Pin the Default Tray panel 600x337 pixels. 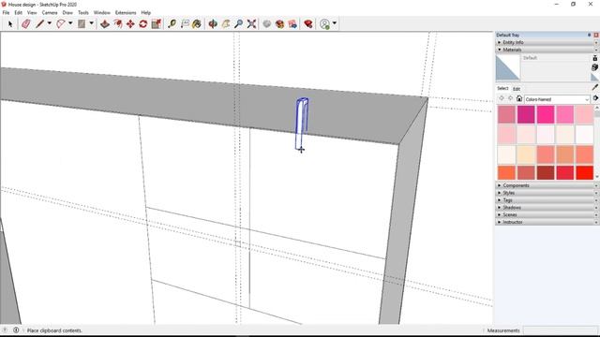[590, 35]
